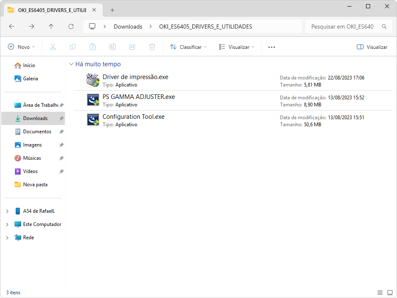Open the Novo dropdown menu

(x=22, y=47)
